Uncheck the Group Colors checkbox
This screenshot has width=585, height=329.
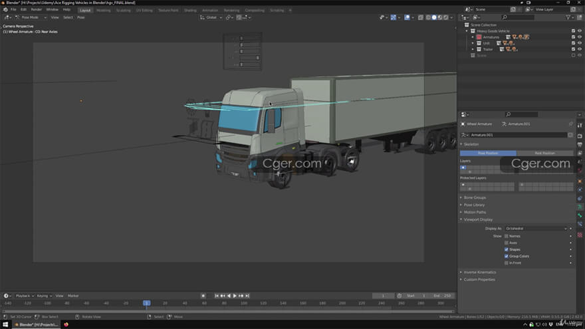507,257
